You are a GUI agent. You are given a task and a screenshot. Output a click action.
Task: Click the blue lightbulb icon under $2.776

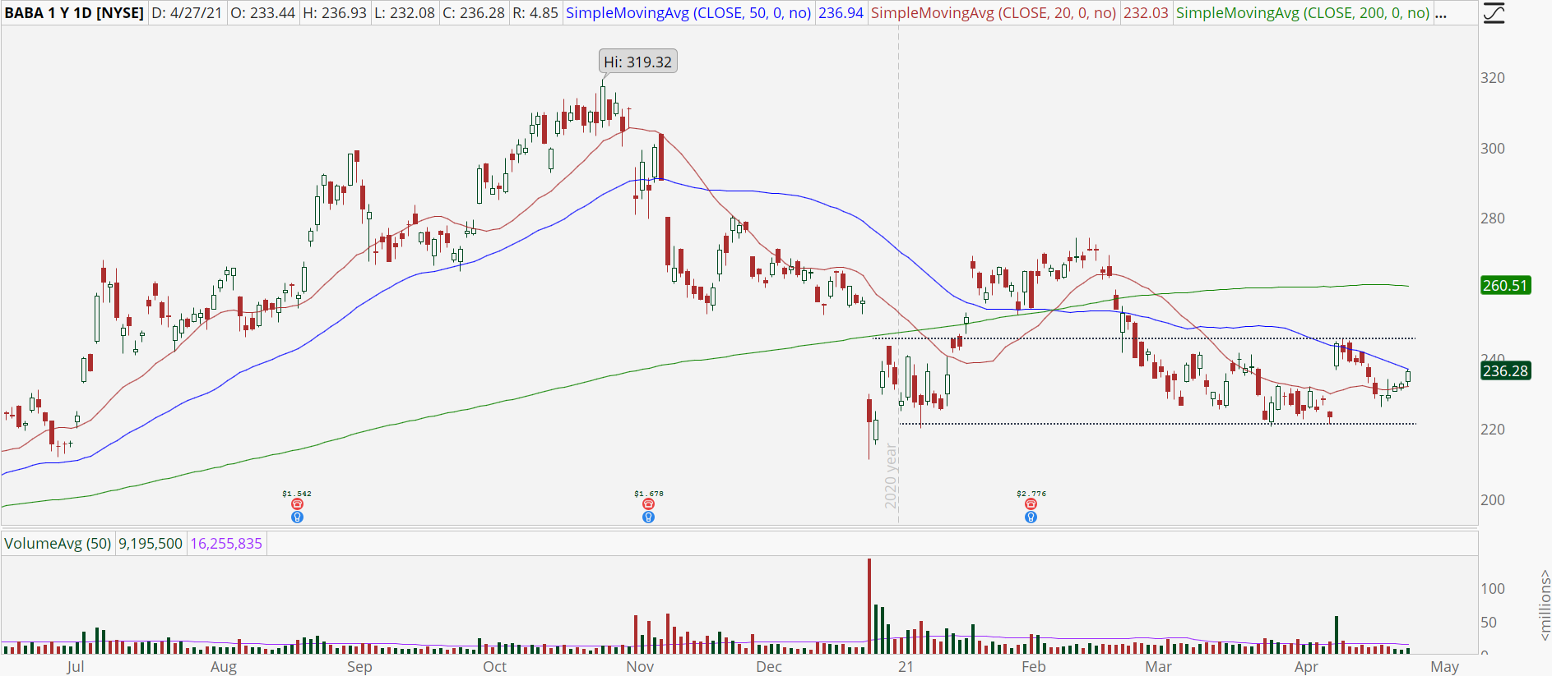pos(1031,517)
